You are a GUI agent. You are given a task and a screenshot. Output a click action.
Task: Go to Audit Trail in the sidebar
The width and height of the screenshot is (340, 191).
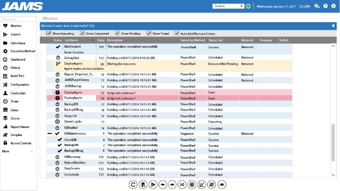pyautogui.click(x=17, y=76)
